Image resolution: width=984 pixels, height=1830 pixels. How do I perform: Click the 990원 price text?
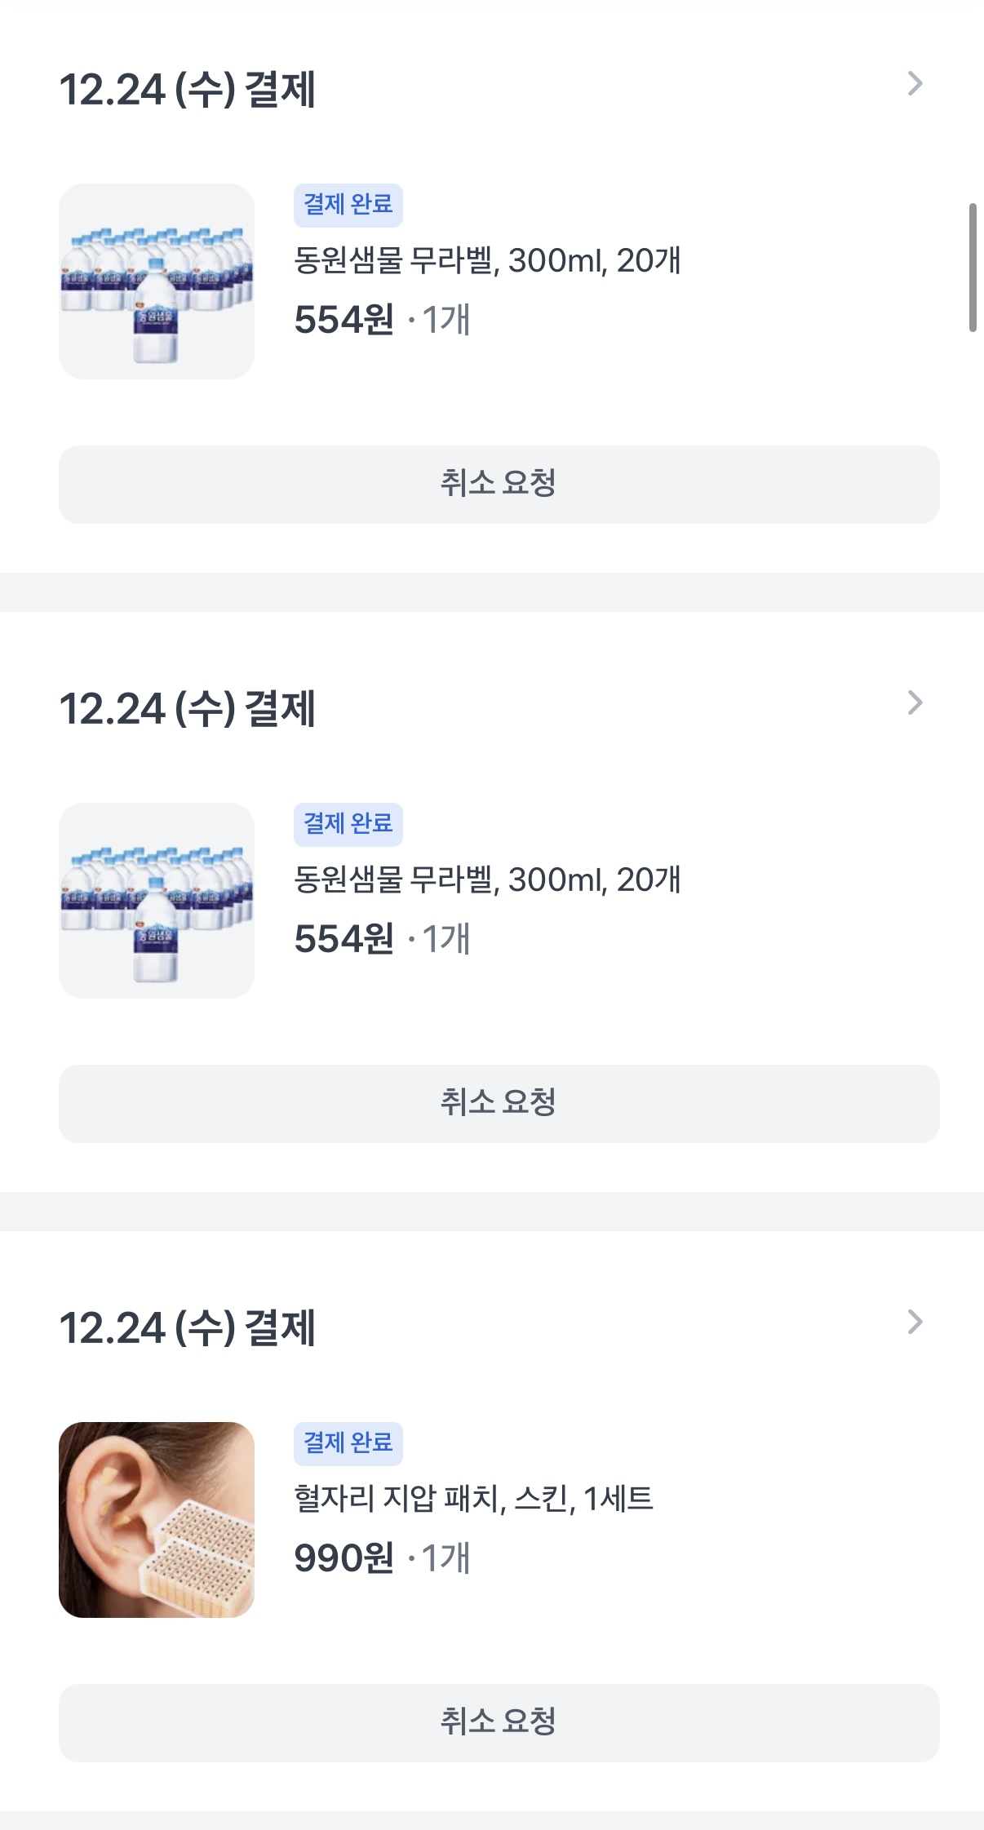344,1558
